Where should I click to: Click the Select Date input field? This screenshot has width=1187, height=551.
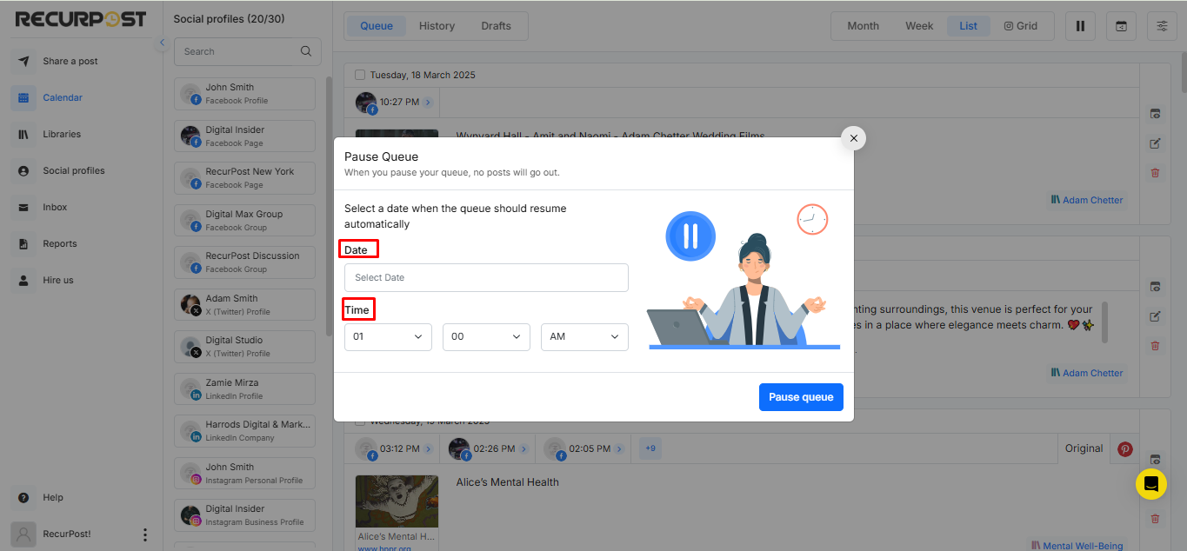click(486, 278)
